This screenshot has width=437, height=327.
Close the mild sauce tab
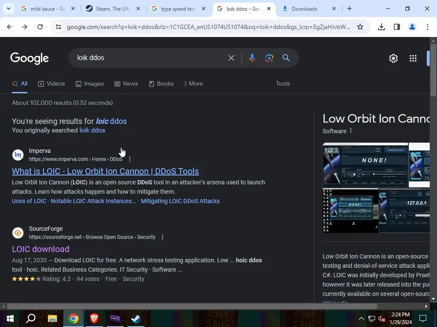click(x=73, y=9)
